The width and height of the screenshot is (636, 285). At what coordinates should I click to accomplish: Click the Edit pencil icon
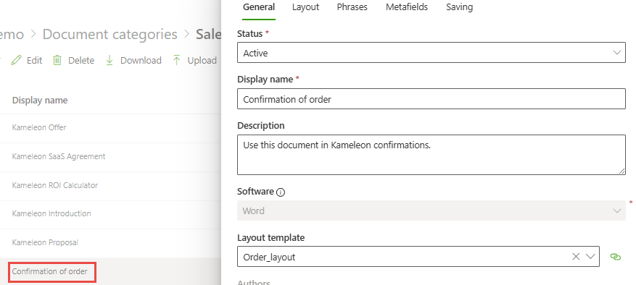(x=16, y=60)
